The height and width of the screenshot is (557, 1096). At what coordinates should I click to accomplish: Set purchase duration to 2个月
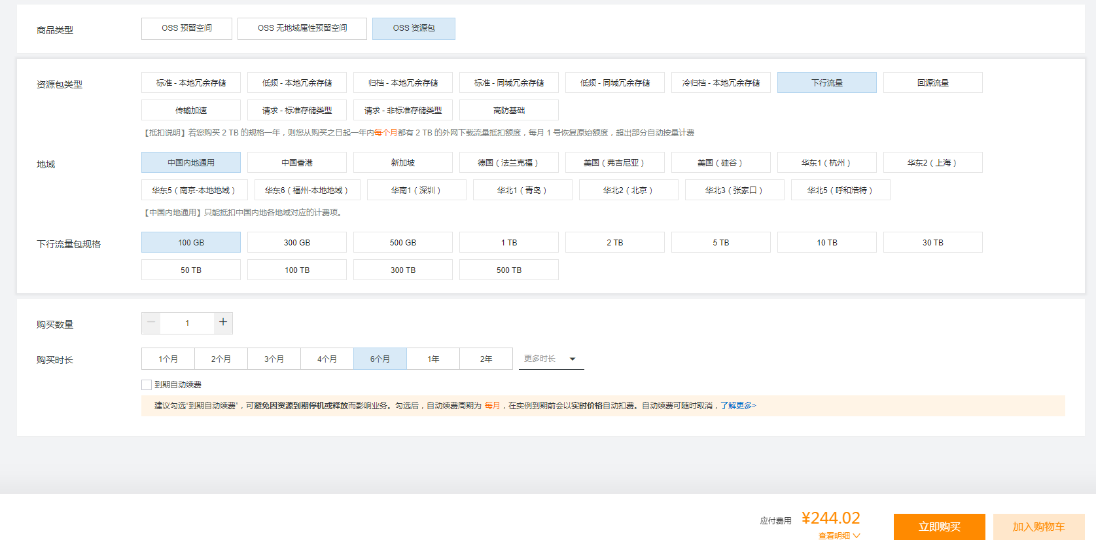tap(221, 359)
